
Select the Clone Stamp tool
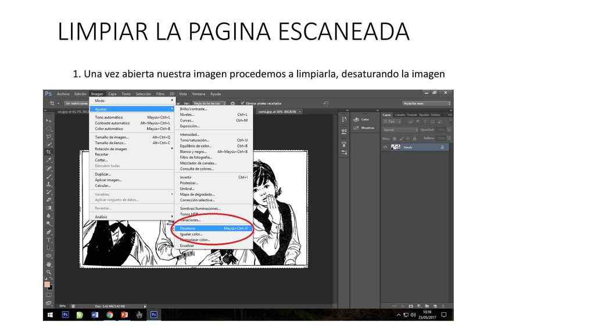point(49,184)
